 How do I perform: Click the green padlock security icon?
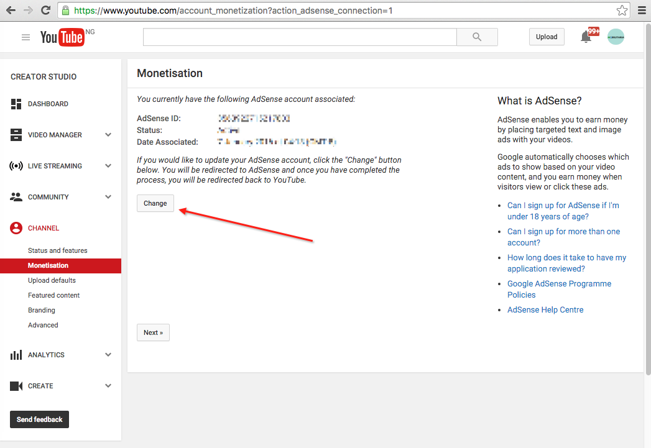click(66, 11)
